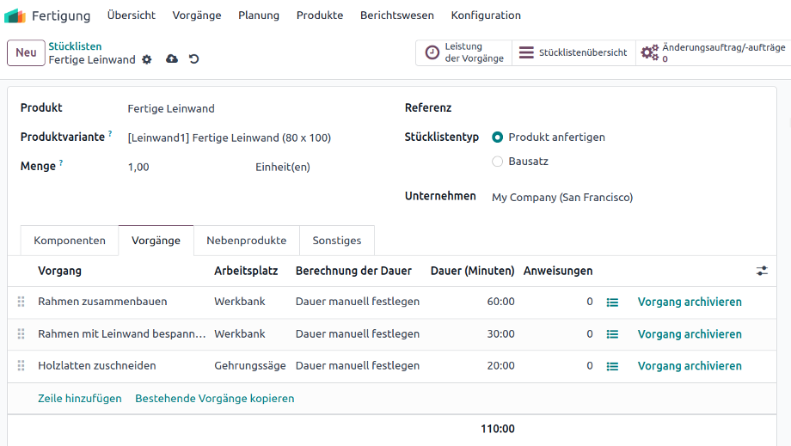
Task: Click Dauer manuell festlegen in Holzlatten row
Action: pyautogui.click(x=358, y=365)
